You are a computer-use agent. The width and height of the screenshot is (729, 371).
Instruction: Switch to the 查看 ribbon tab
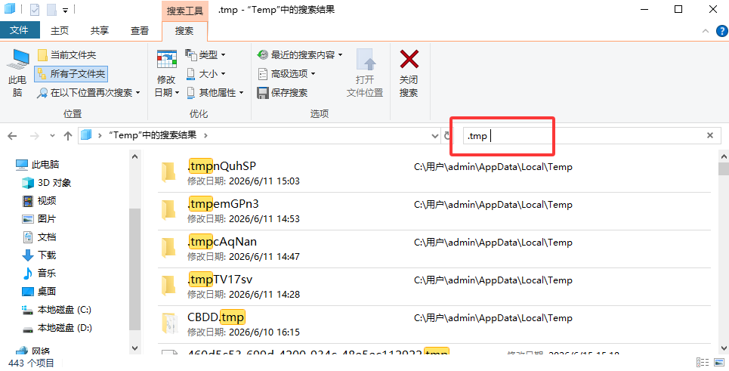click(140, 31)
